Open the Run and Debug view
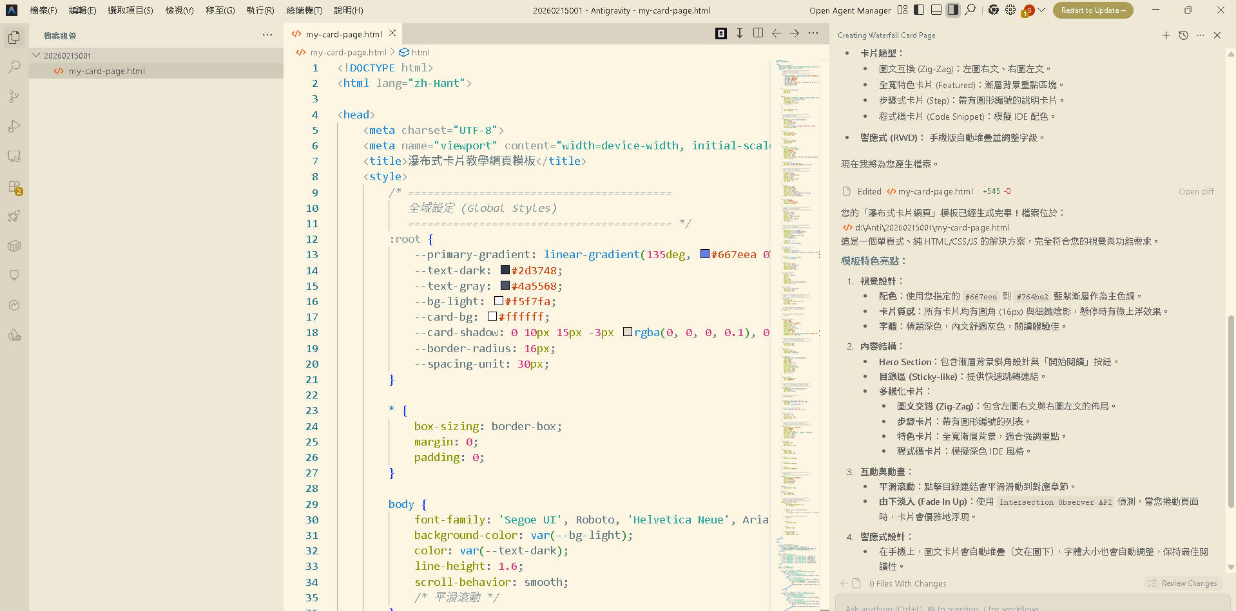Viewport: 1236px width, 611px height. [x=14, y=126]
